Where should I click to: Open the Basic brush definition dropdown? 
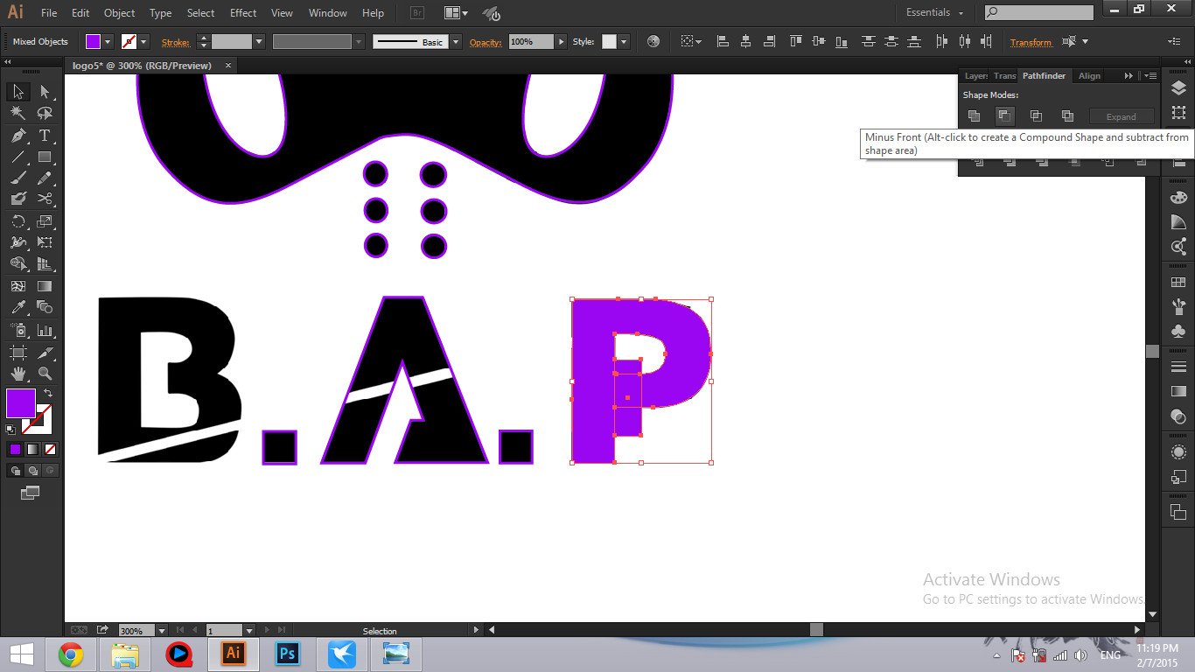(456, 41)
